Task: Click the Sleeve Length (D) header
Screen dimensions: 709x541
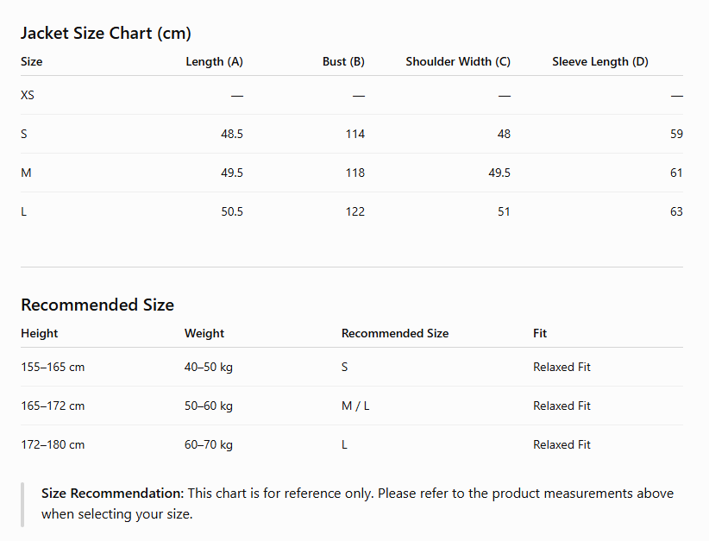Action: point(600,61)
